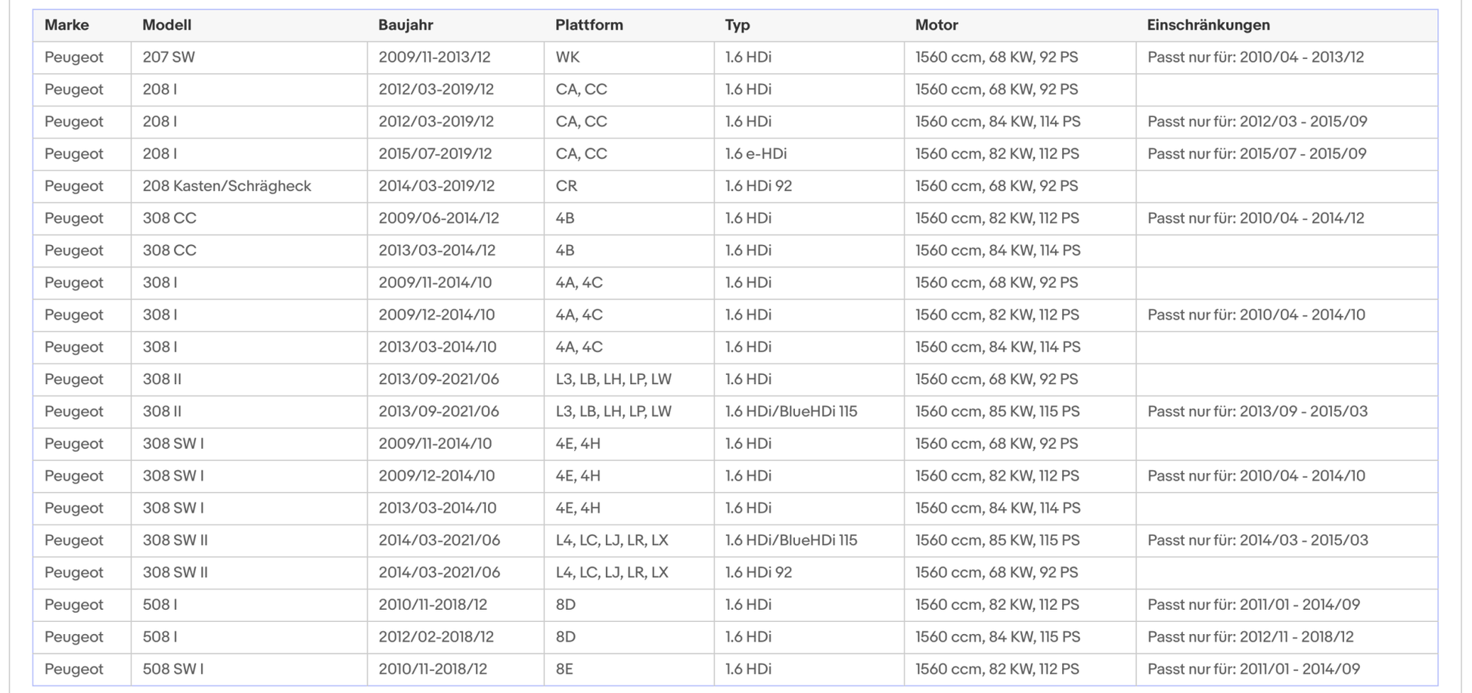Click the '508 SW I' model cell

point(172,670)
